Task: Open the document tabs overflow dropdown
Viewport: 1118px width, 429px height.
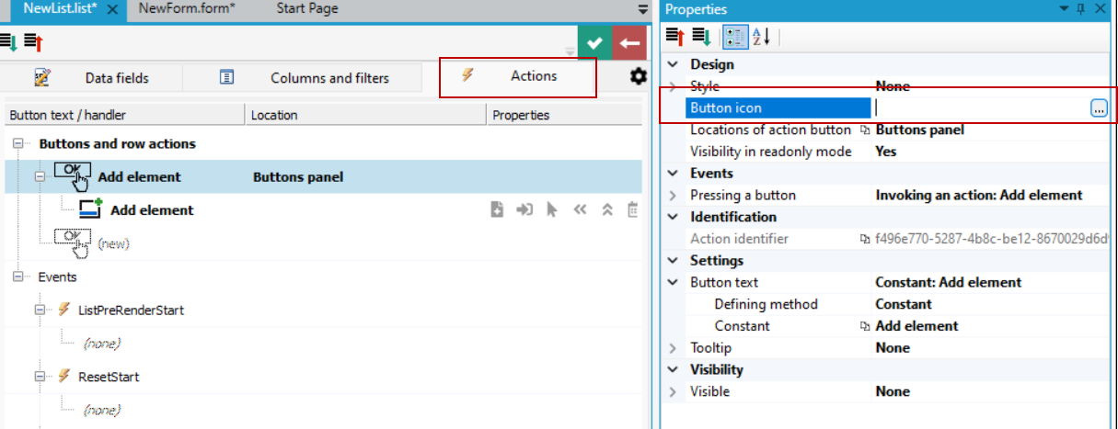Action: click(x=643, y=9)
